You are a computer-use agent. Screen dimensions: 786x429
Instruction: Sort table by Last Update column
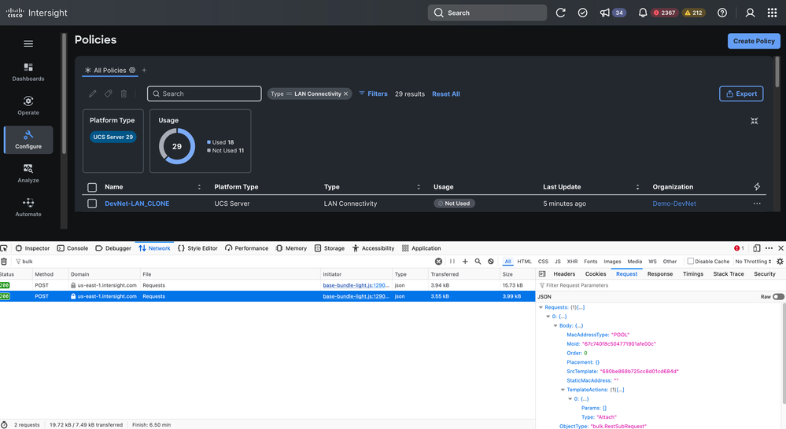637,187
